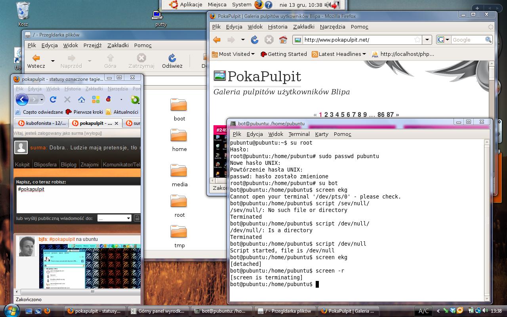Expand the URL bar history dropdown

point(427,40)
